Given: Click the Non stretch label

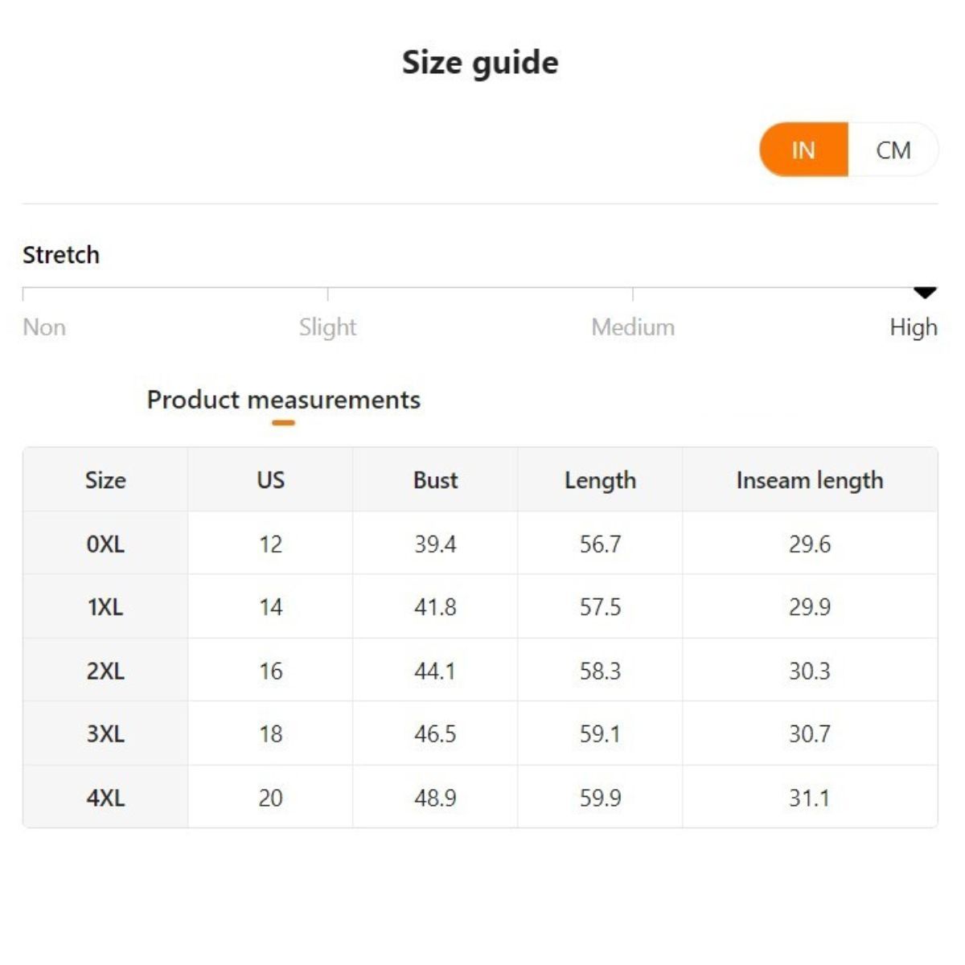Looking at the screenshot, I should coord(44,327).
